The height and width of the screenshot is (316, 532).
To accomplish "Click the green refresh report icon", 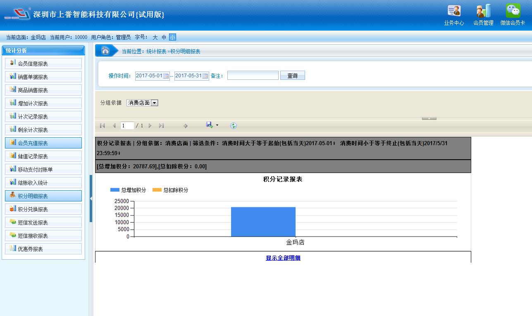I will [234, 126].
